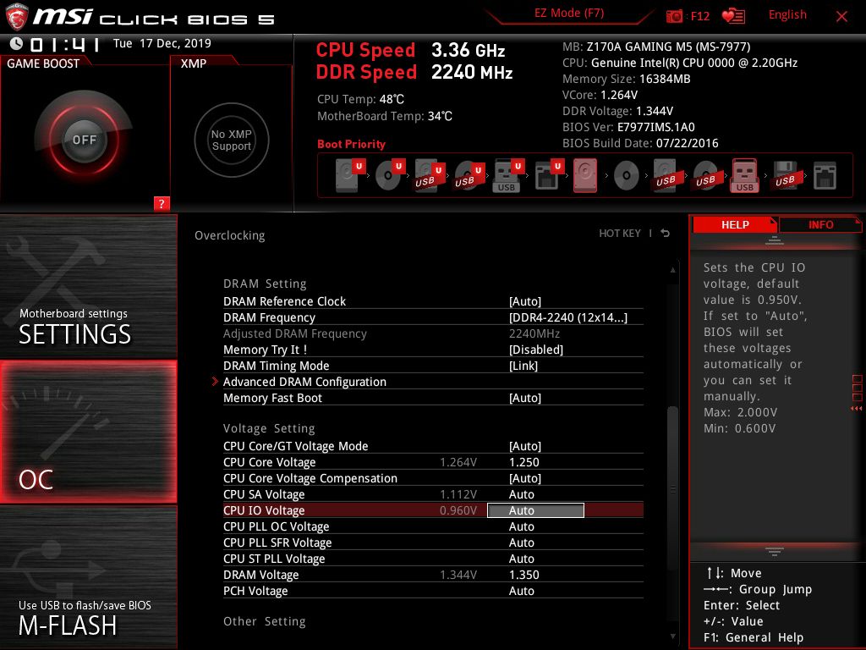Image resolution: width=866 pixels, height=650 pixels.
Task: Select the UEFI USB CD/DVD boot icon
Action: (x=470, y=175)
